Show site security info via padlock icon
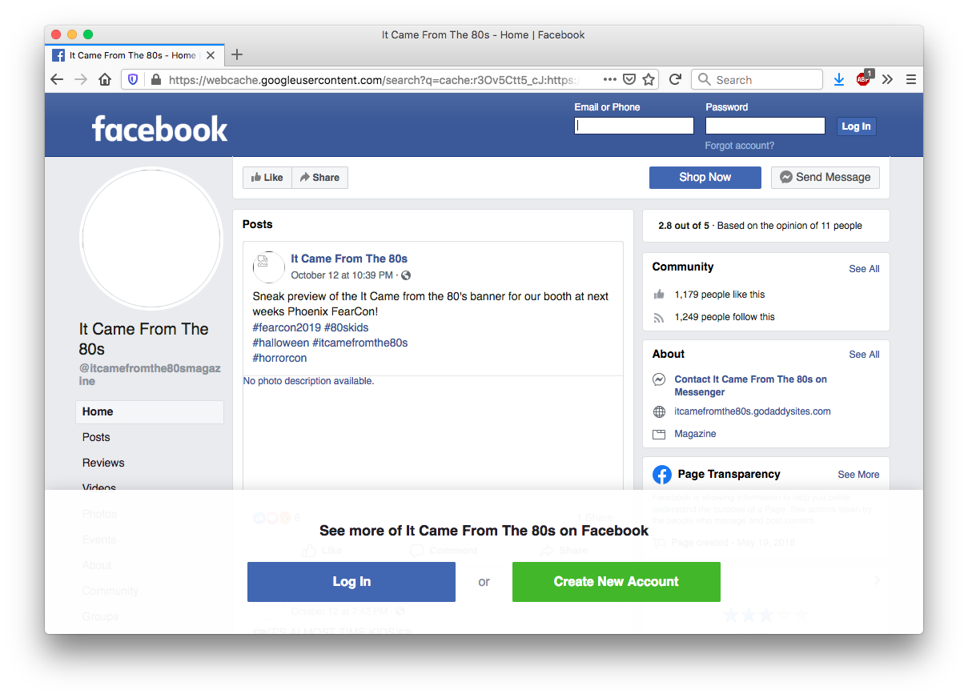 155,79
